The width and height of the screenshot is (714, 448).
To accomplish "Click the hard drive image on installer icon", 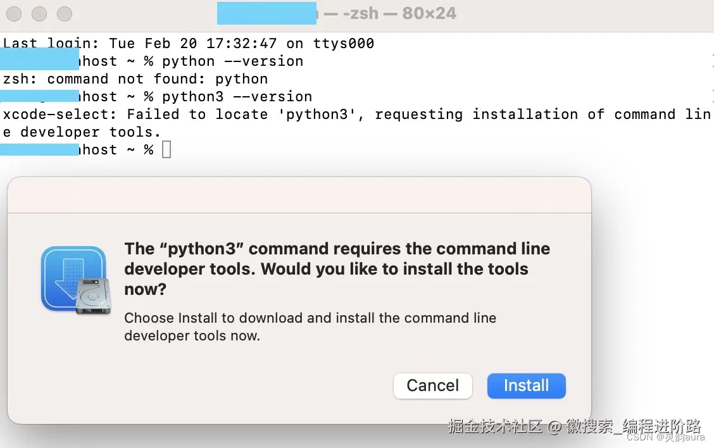I will pyautogui.click(x=93, y=297).
